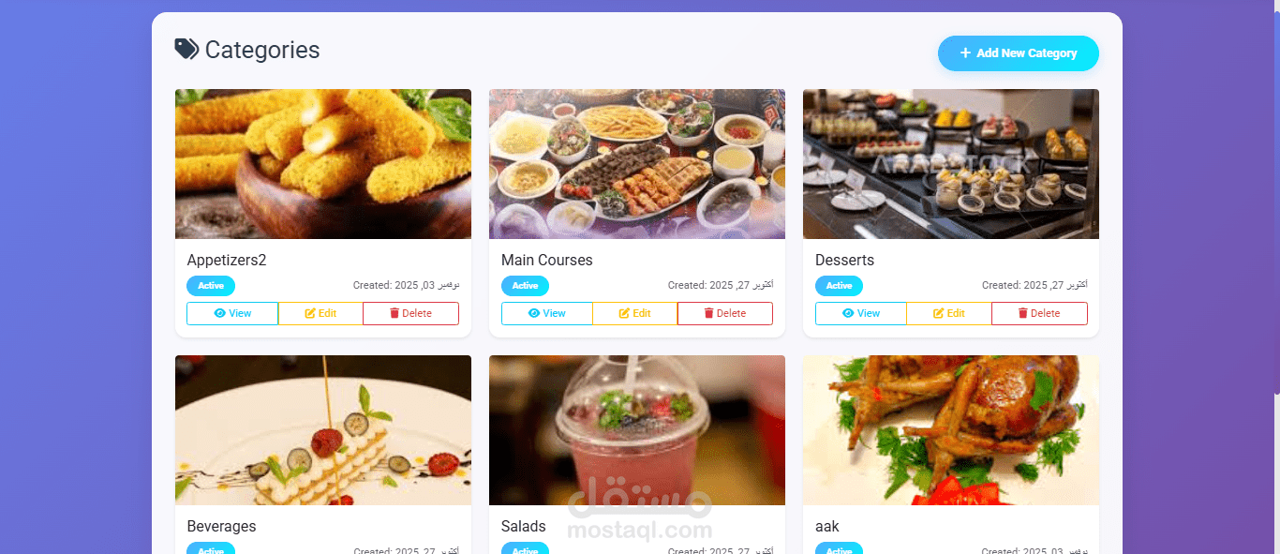
Task: Delete the Main Courses category
Action: click(725, 313)
